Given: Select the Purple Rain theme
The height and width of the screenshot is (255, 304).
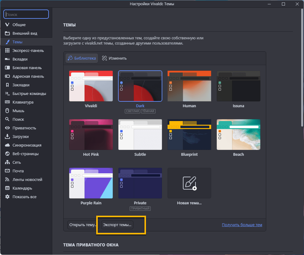Looking at the screenshot, I should tap(91, 183).
